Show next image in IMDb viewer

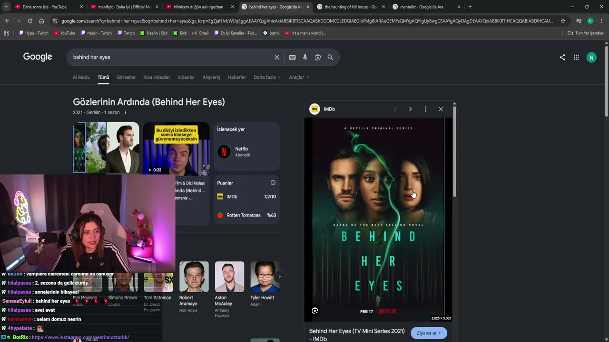point(410,109)
